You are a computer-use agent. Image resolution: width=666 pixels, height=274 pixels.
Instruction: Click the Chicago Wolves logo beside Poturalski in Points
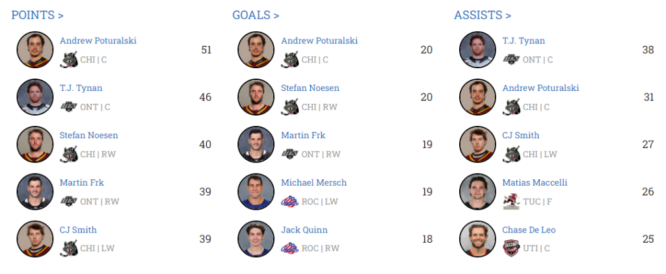point(69,60)
